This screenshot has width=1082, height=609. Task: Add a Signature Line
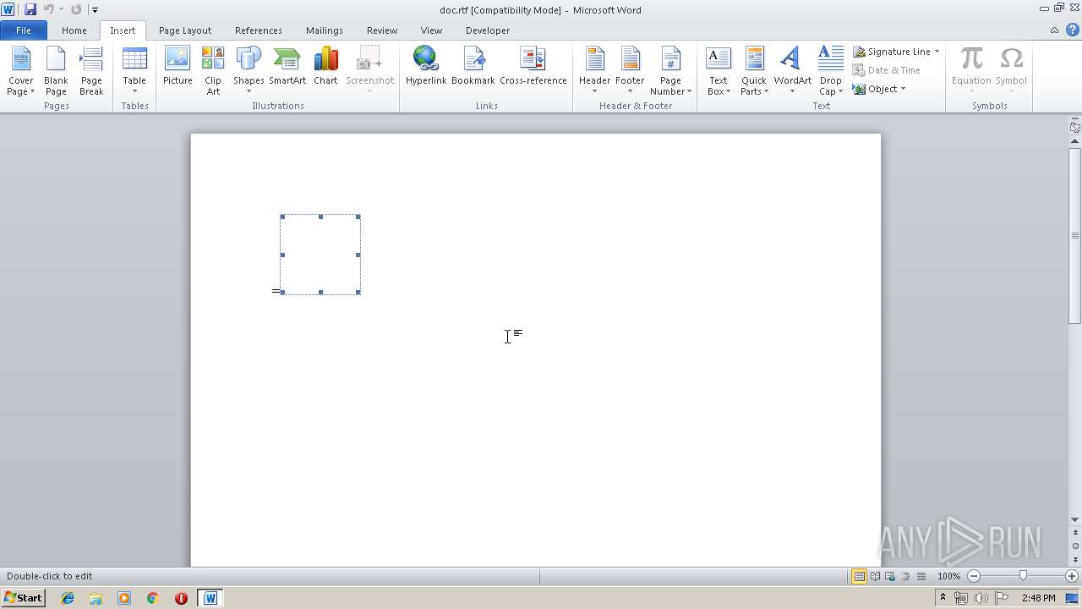click(891, 52)
